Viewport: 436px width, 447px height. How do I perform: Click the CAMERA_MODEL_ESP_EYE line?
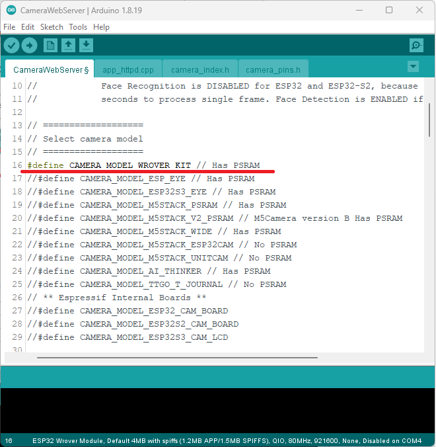pyautogui.click(x=141, y=179)
